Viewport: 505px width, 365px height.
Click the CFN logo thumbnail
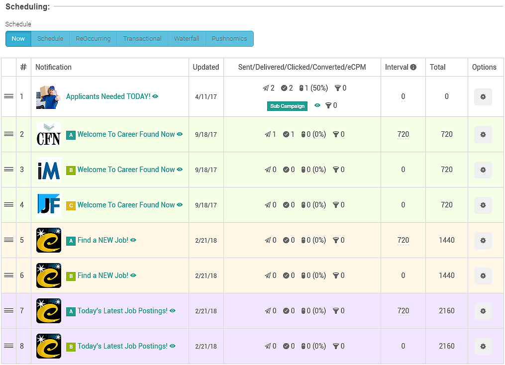tap(49, 134)
